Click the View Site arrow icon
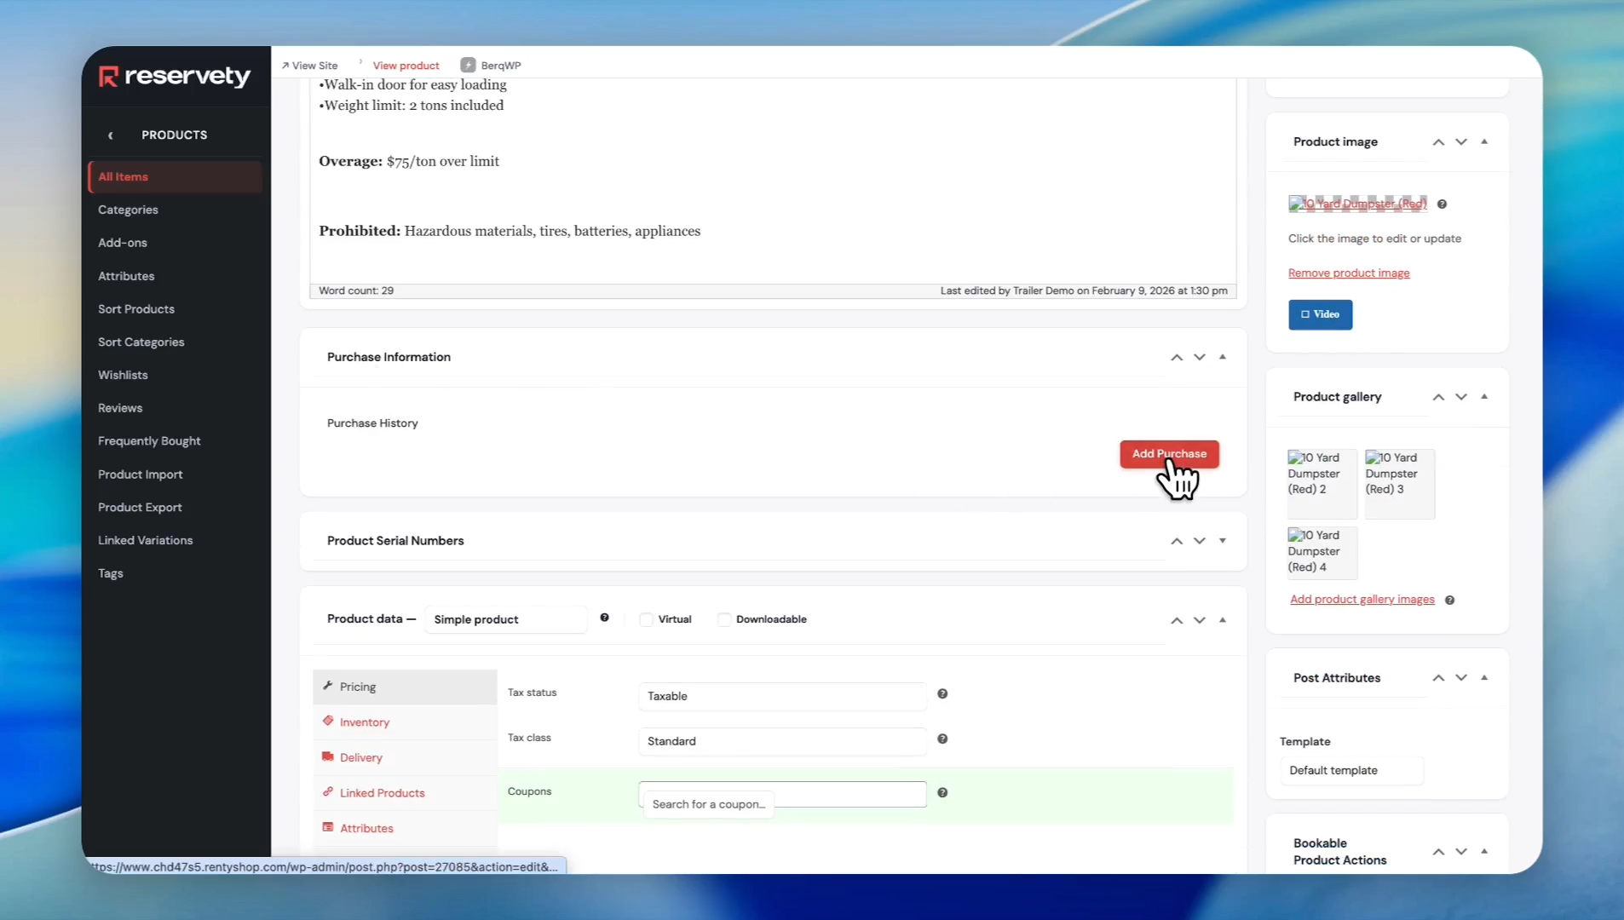 coord(285,66)
